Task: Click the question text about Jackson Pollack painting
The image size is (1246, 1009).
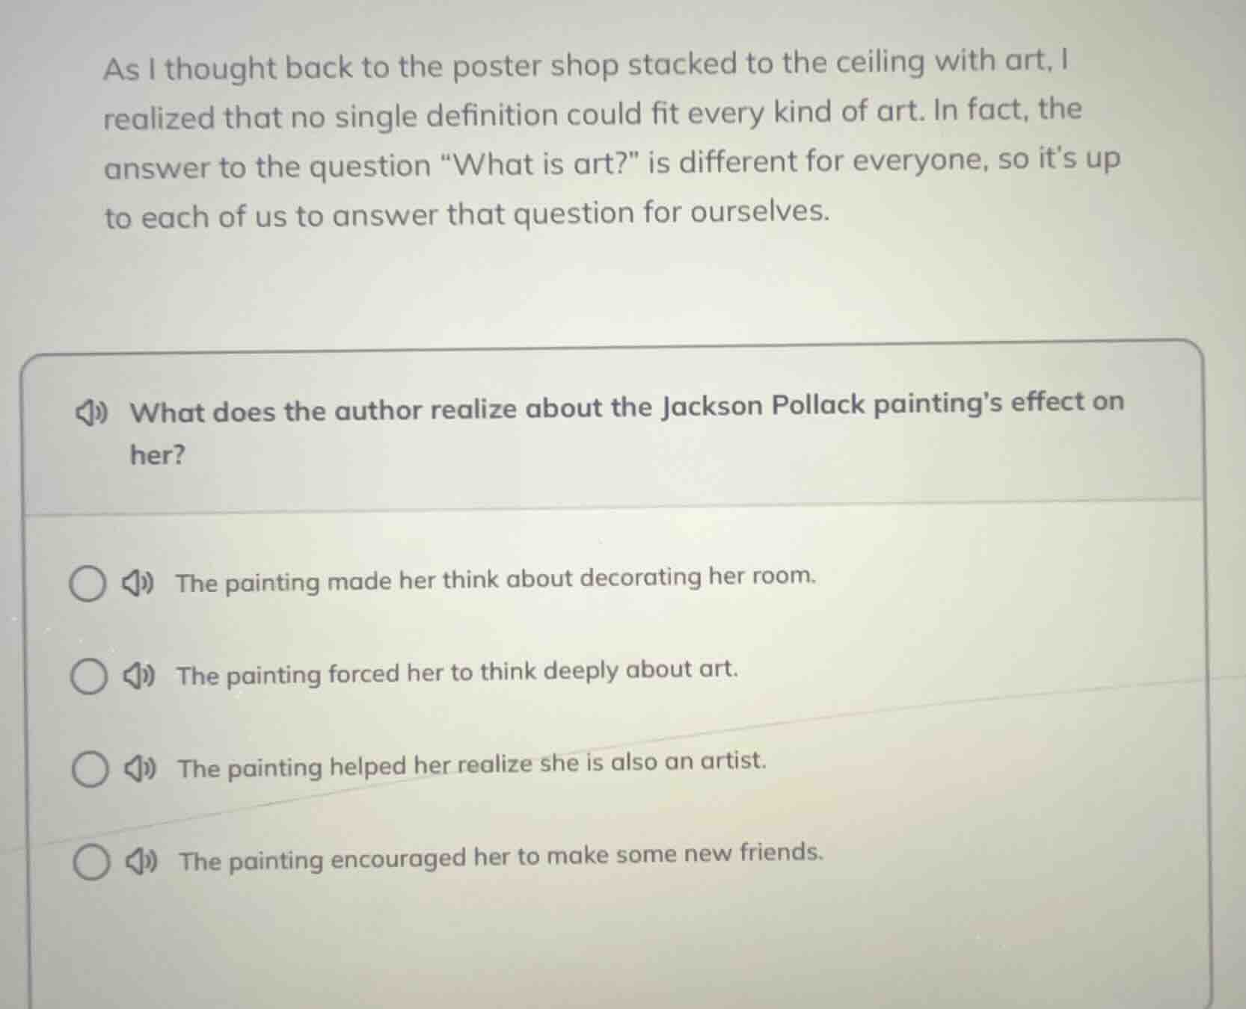Action: 627,407
